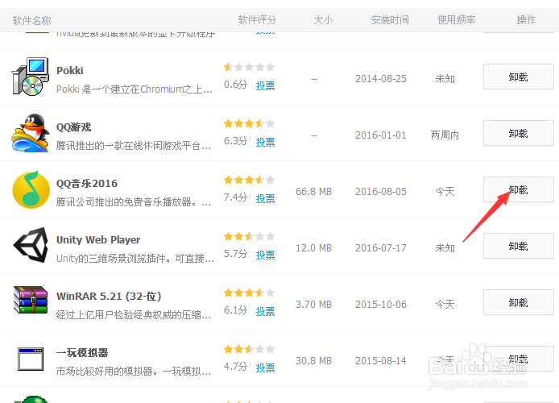Click the 使用频率 column header
The height and width of the screenshot is (403, 559).
pyautogui.click(x=456, y=19)
